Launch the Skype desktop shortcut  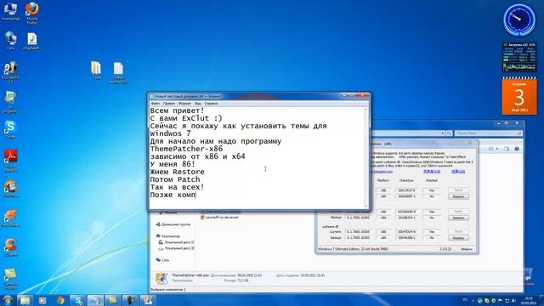pos(10,129)
